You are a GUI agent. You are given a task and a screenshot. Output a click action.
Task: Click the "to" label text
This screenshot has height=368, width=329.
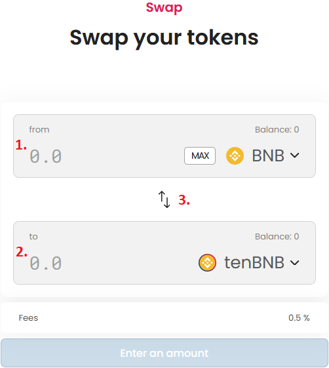33,237
